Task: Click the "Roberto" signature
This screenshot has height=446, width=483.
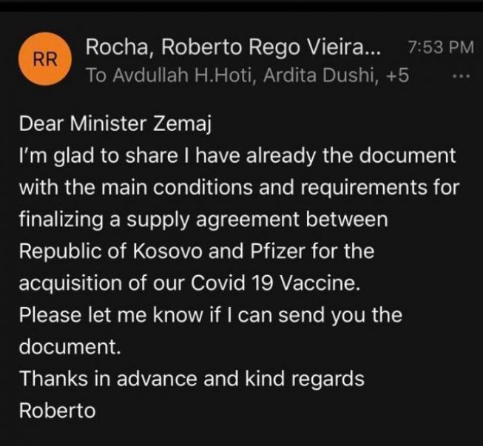Action: tap(58, 410)
